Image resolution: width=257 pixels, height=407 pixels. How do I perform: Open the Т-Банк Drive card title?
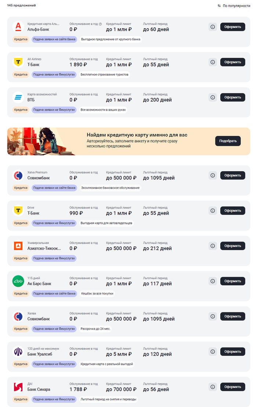click(33, 213)
